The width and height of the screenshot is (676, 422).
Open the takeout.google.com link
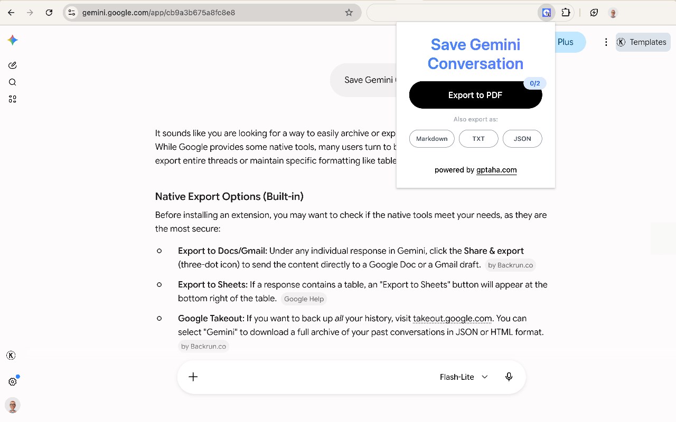(453, 319)
